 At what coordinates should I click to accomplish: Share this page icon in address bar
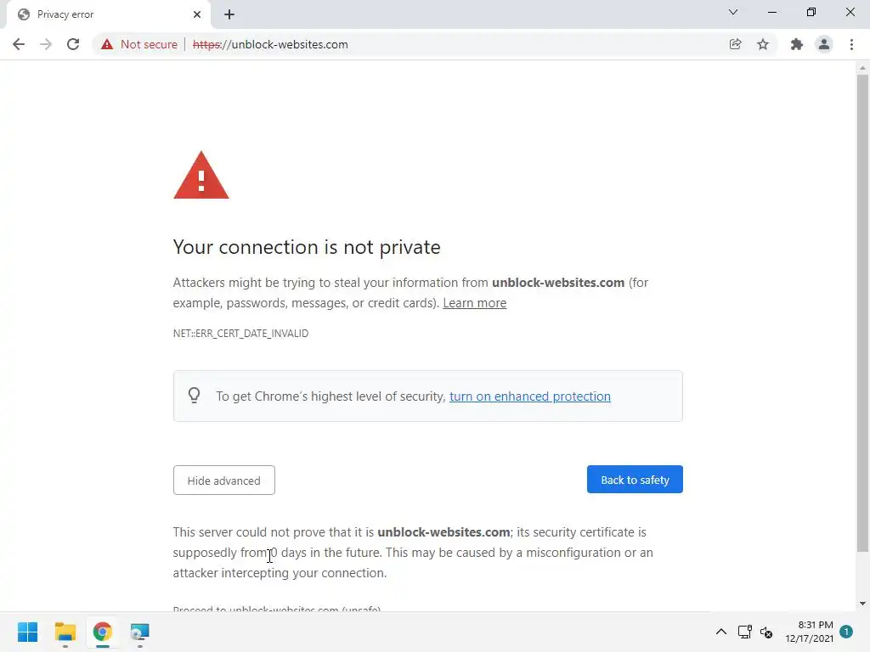(736, 44)
